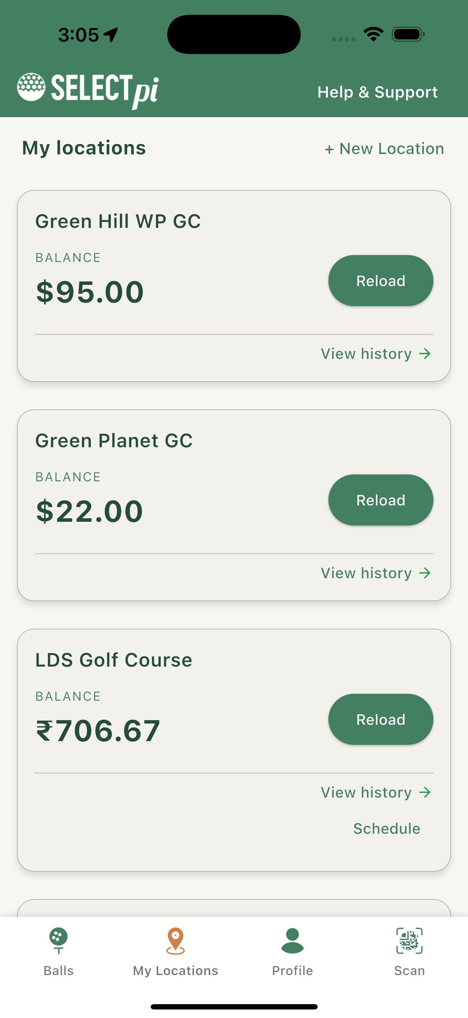Tap the location arrow beside the time
The height and width of the screenshot is (1018, 468).
pyautogui.click(x=111, y=35)
